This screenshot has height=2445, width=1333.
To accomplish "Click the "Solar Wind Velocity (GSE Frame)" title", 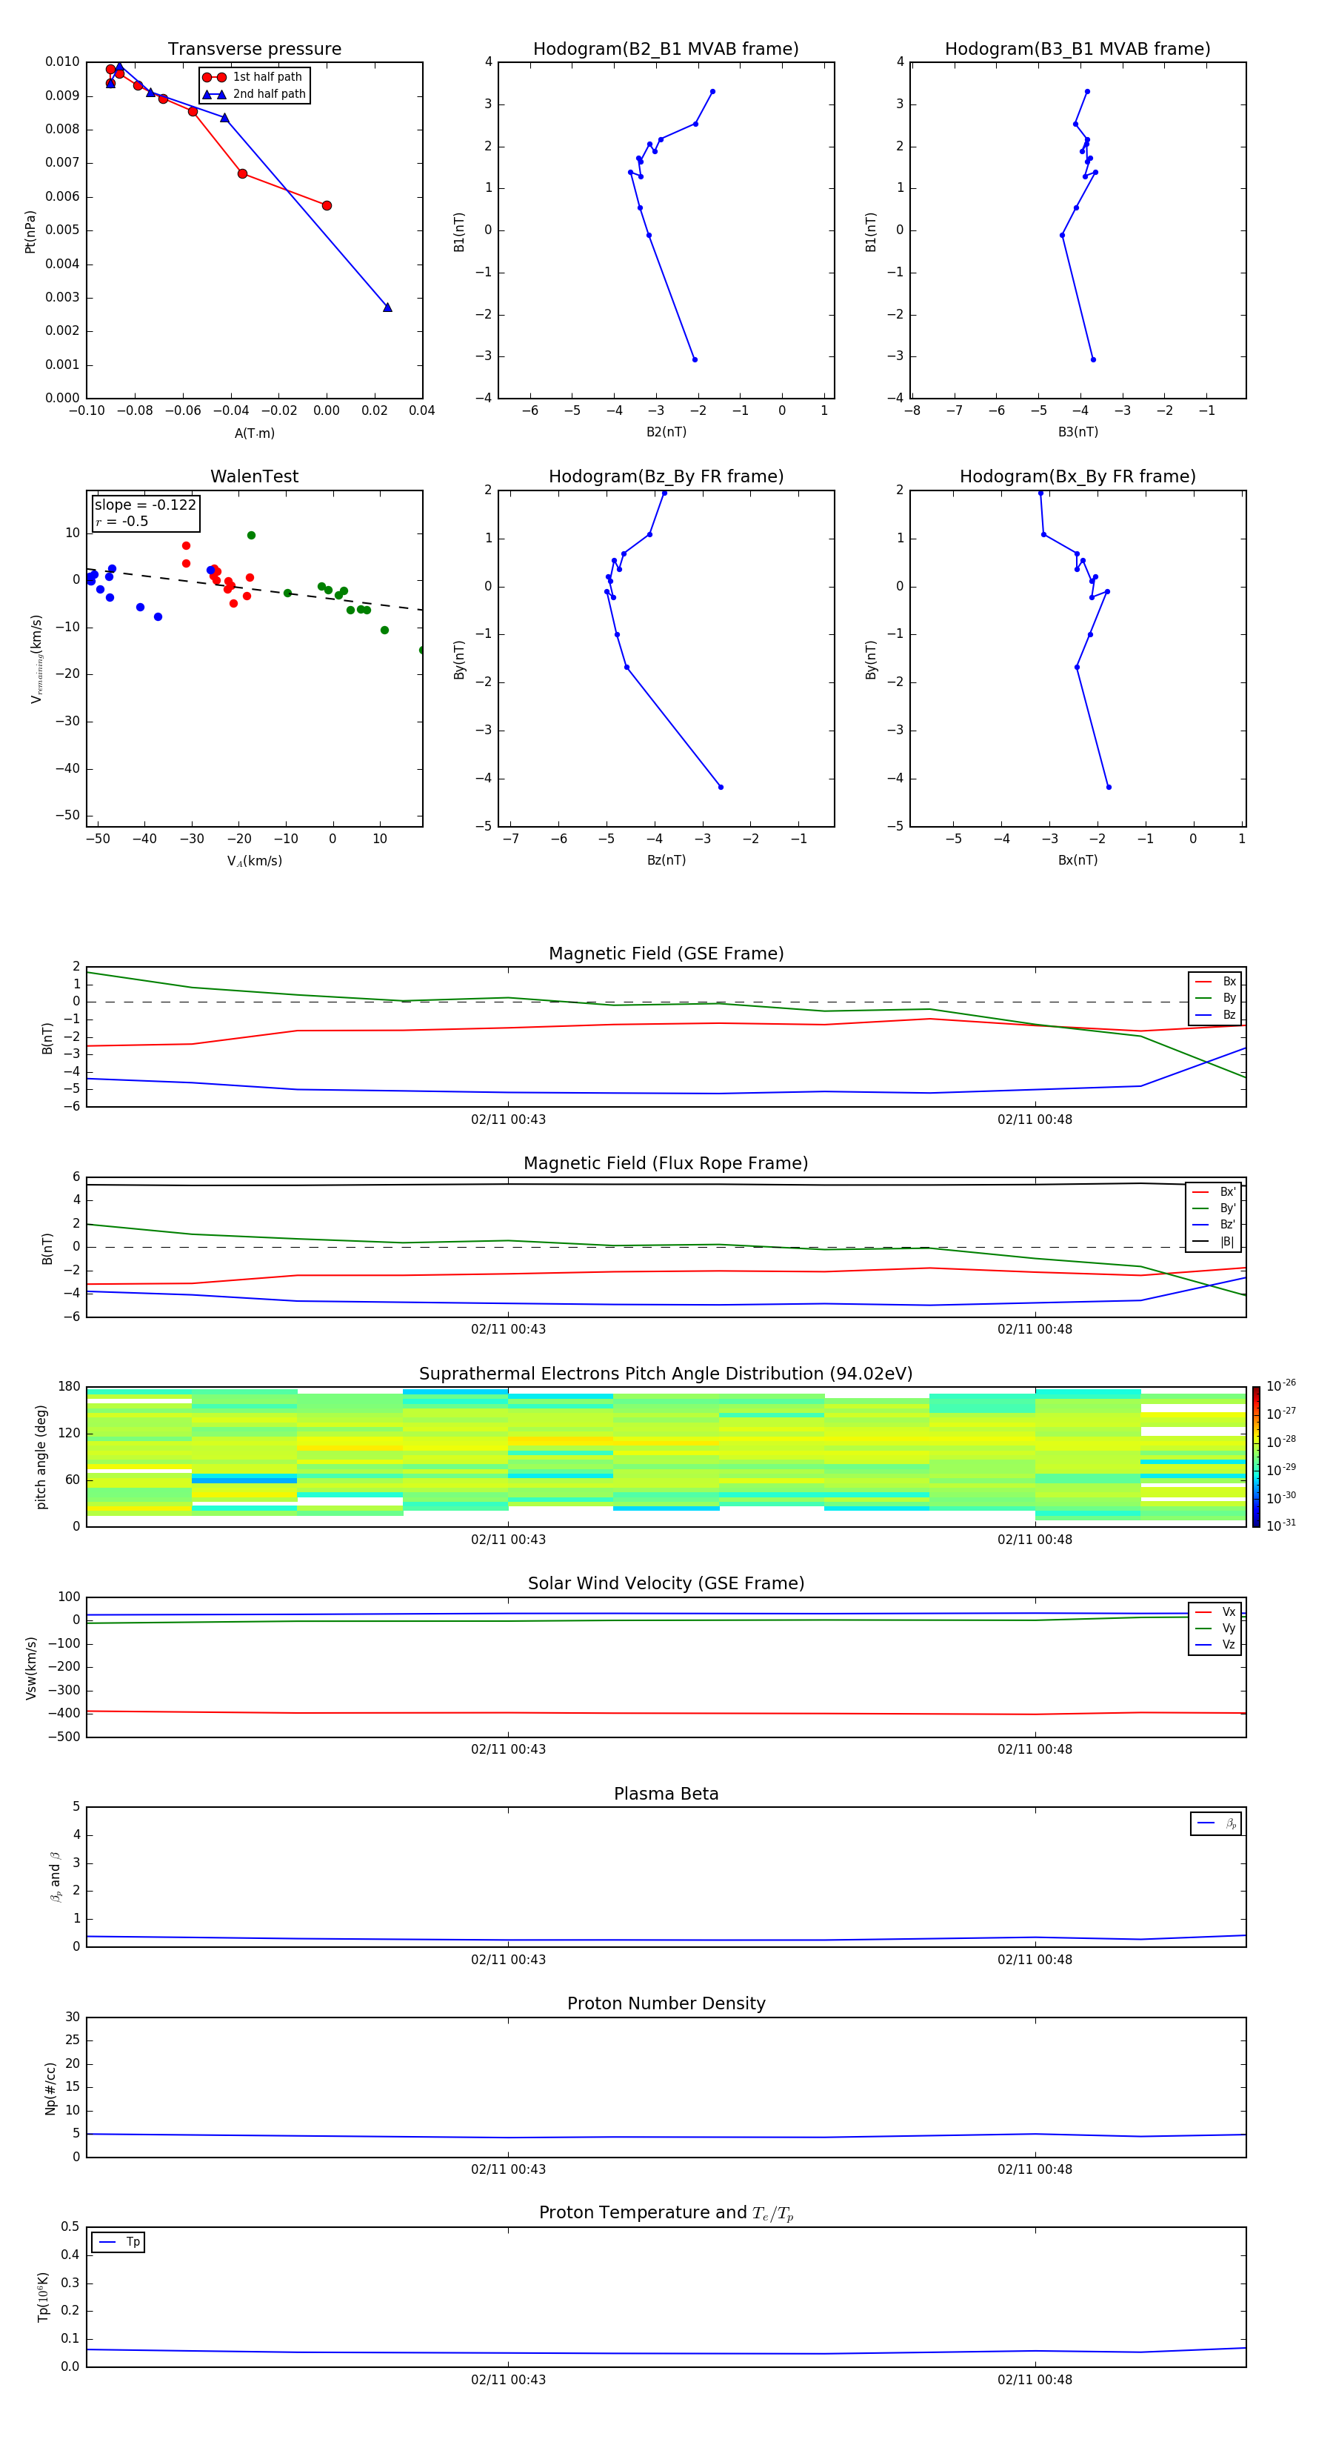I will 666,1584.
